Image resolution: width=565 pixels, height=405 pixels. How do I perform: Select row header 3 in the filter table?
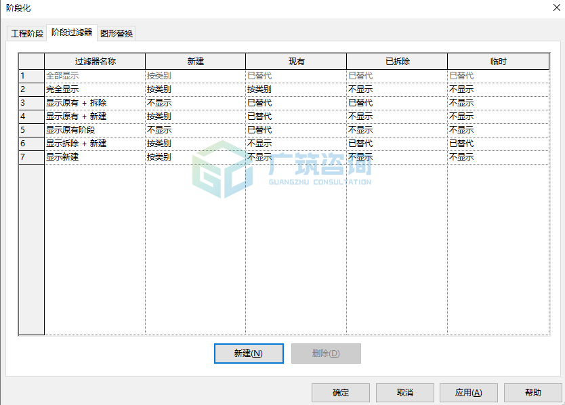[30, 102]
